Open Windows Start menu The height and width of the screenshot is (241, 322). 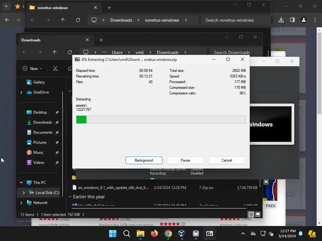113,233
